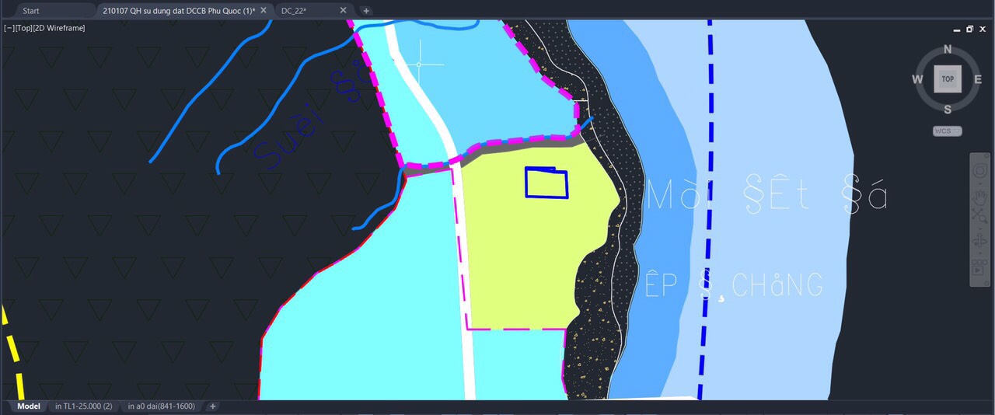Click the Full Navigation Wheel icon

tap(979, 170)
